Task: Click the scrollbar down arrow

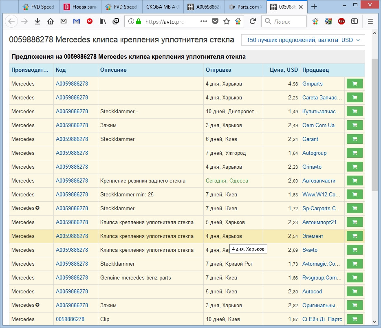Action: point(374,322)
